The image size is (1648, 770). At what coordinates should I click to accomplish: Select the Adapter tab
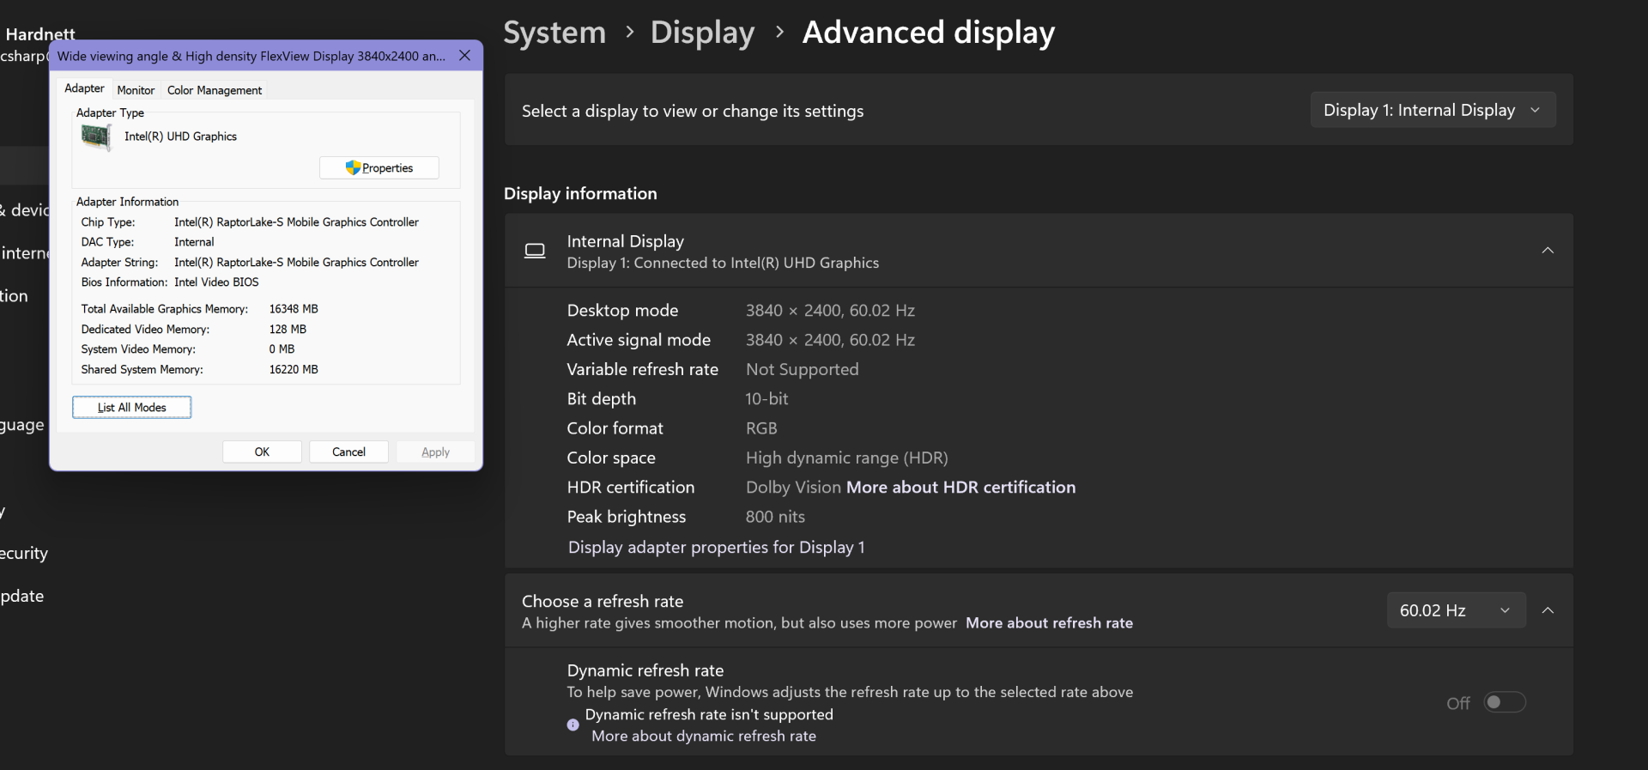pos(84,88)
